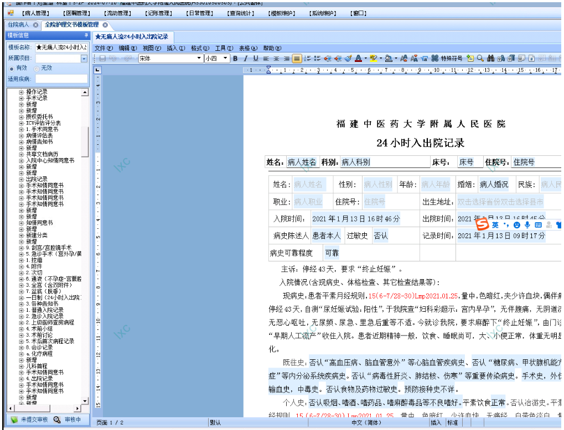Viewport: 564px width, 430px height.
Task: Click the format painter brush icon
Action: [x=348, y=59]
